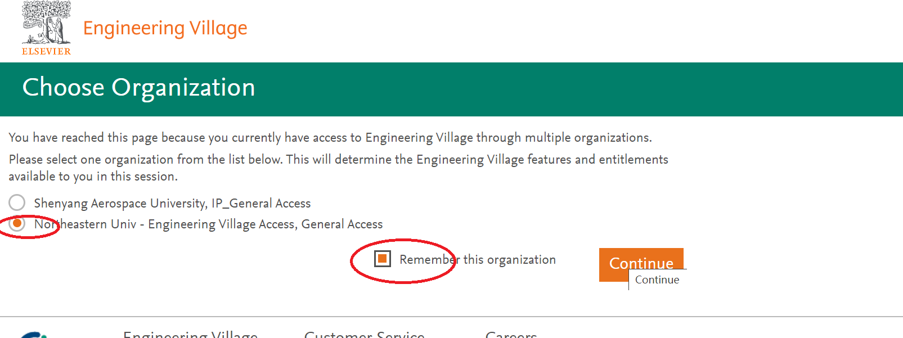This screenshot has width=903, height=338.
Task: Click the partial blue logo in the footer
Action: pos(35,335)
